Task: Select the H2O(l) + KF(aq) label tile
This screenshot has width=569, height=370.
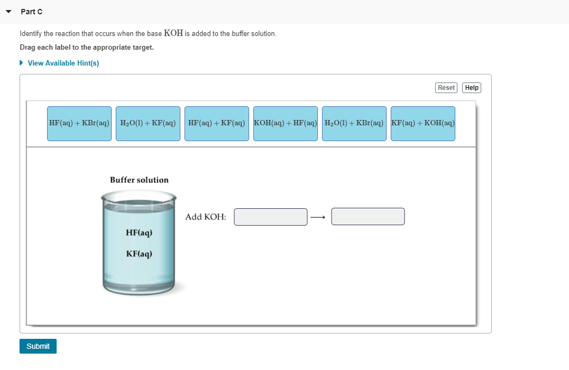Action: [148, 123]
